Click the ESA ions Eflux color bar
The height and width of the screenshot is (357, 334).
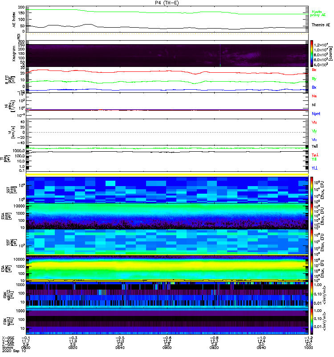point(312,216)
